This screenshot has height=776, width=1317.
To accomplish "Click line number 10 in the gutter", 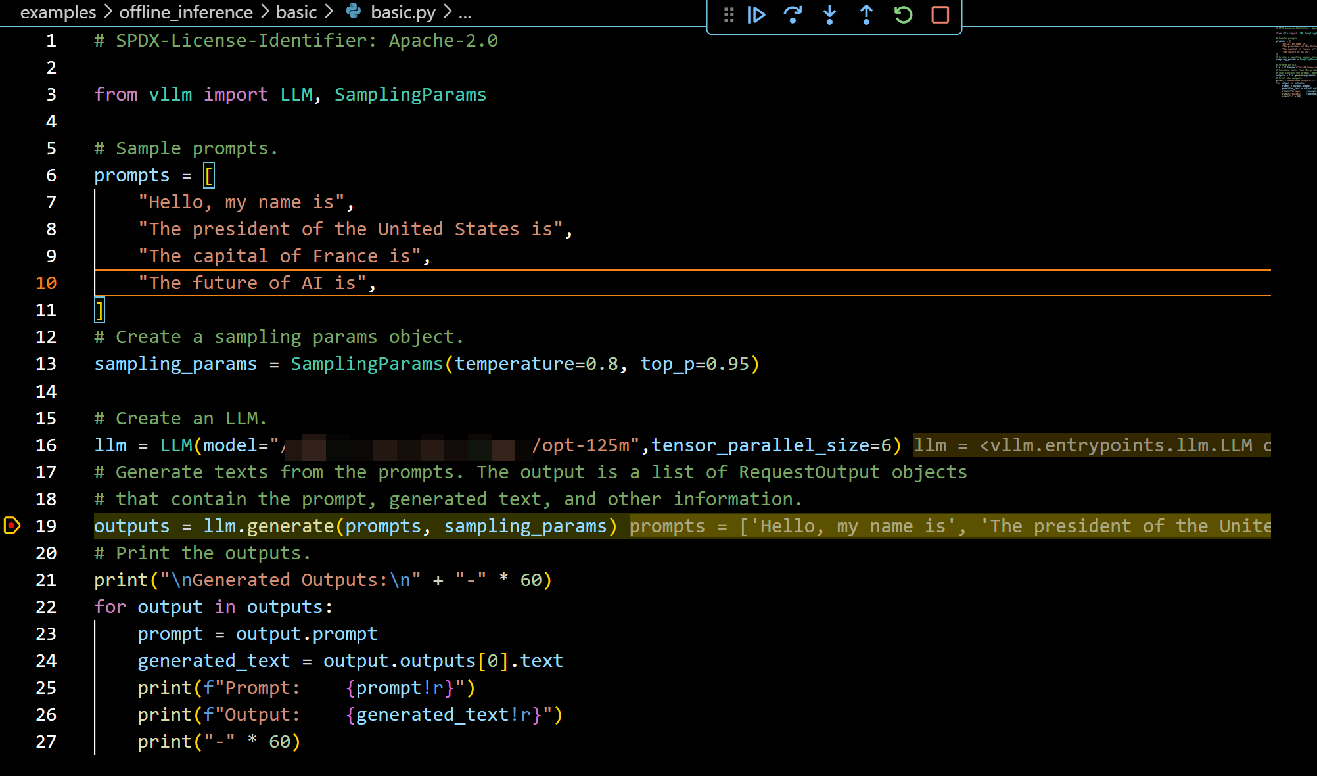I will click(x=46, y=283).
